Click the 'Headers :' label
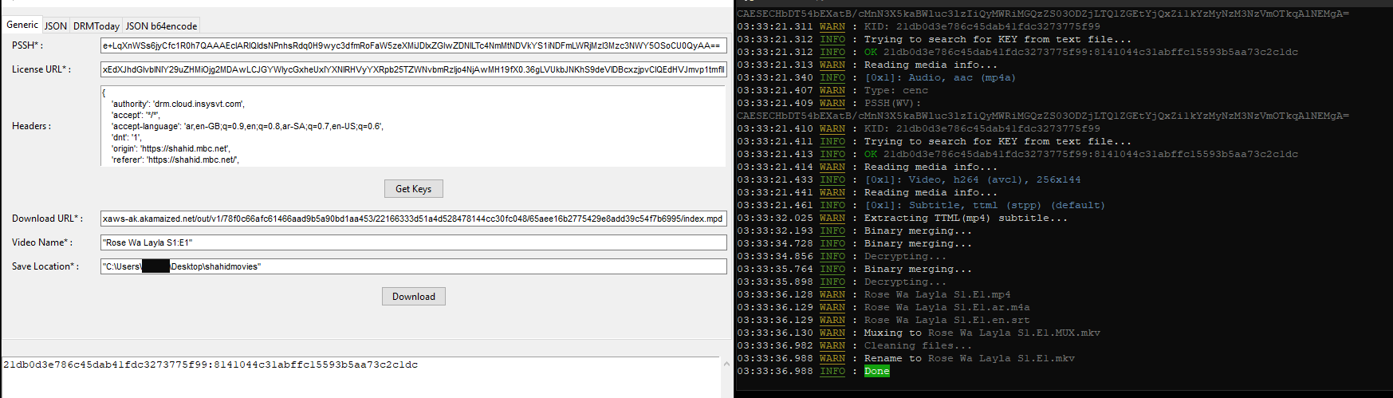Image resolution: width=1393 pixels, height=398 pixels. (31, 126)
